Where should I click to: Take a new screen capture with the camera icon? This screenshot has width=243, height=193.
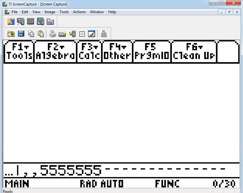pyautogui.click(x=62, y=34)
